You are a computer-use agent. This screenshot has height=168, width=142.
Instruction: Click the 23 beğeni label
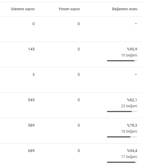tap(129, 106)
